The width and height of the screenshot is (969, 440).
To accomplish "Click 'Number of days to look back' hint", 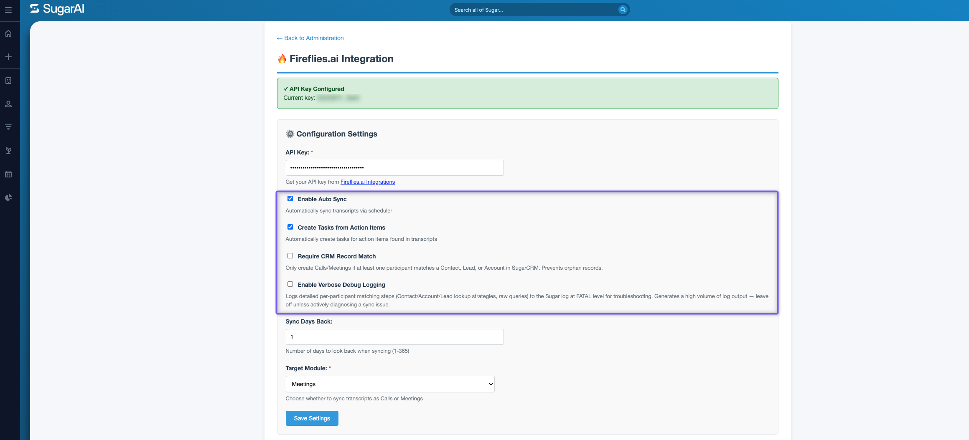I will coord(347,351).
